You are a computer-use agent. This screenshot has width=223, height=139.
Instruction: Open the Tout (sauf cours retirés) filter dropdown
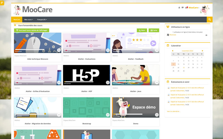pyautogui.click(x=31, y=30)
